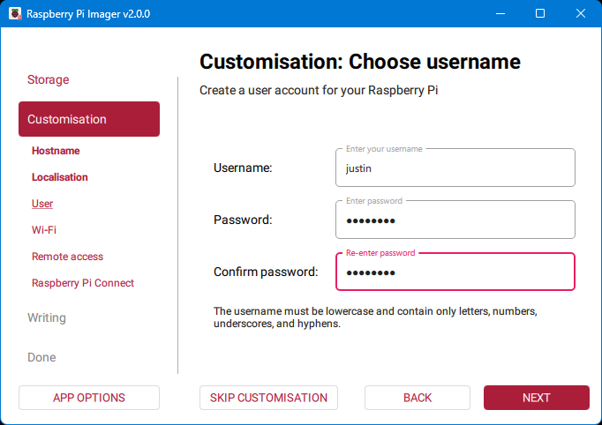Viewport: 602px width, 425px height.
Task: Select the Writing step in sidebar
Action: tap(47, 317)
